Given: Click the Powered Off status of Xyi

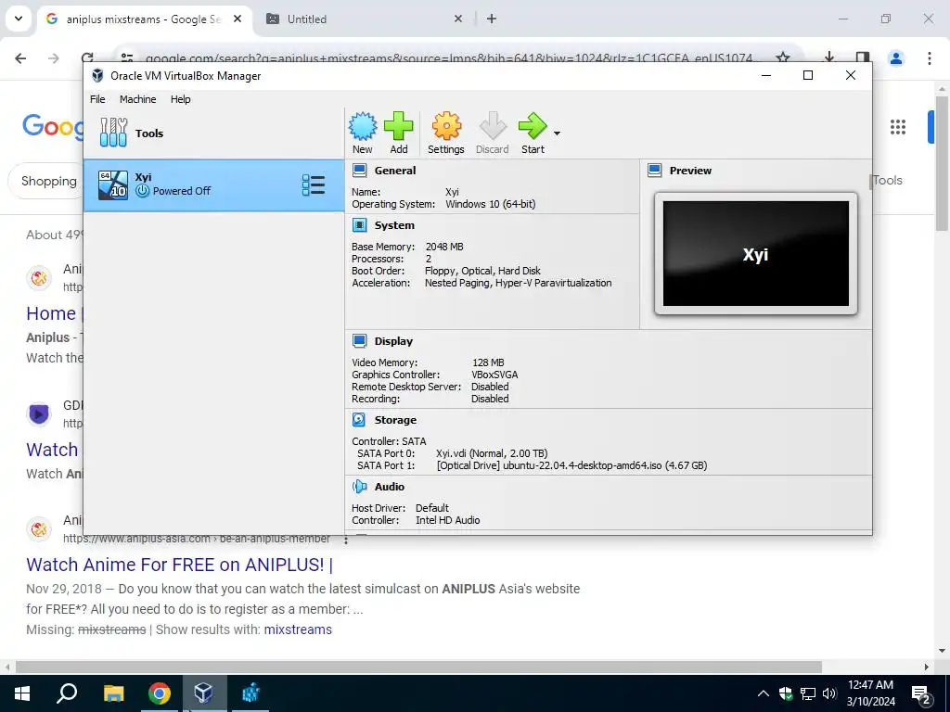Looking at the screenshot, I should (x=181, y=191).
